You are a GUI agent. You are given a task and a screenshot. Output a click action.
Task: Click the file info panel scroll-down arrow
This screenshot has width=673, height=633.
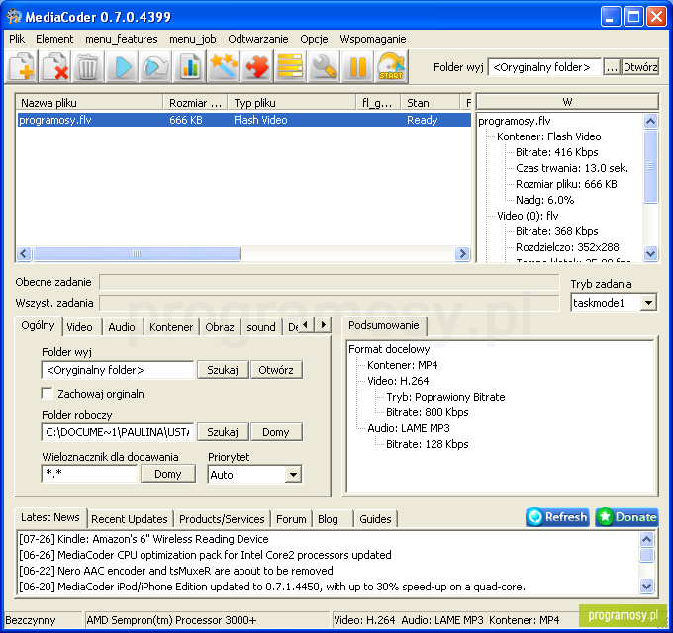650,253
